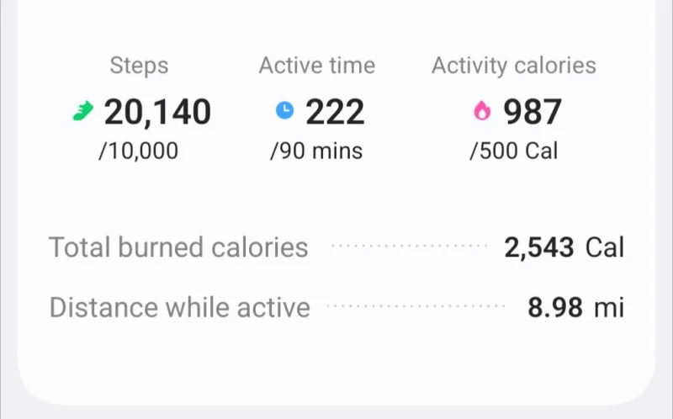Tap the blue clock active time icon
Viewport: 673px width, 419px height.
point(284,110)
